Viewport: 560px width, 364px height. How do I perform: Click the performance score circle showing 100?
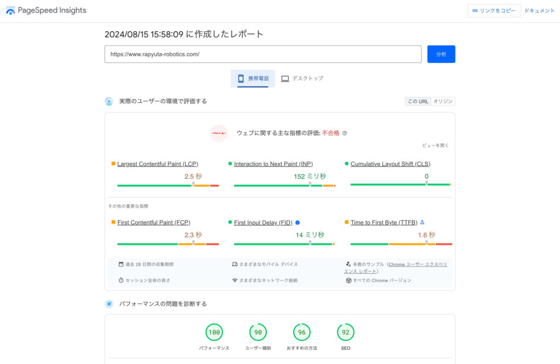pyautogui.click(x=214, y=332)
